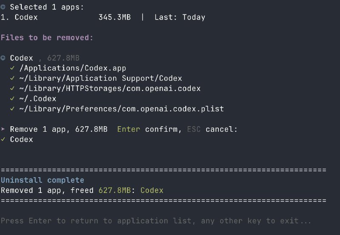Click the ~/Library/Preferences/com.openai.codex.plist path
This screenshot has width=340, height=235.
click(121, 109)
